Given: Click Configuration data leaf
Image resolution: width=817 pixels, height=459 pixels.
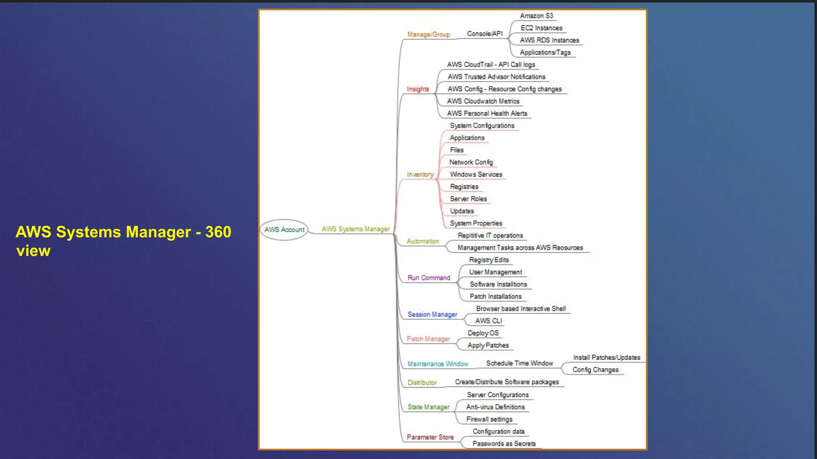Looking at the screenshot, I should pos(498,432).
